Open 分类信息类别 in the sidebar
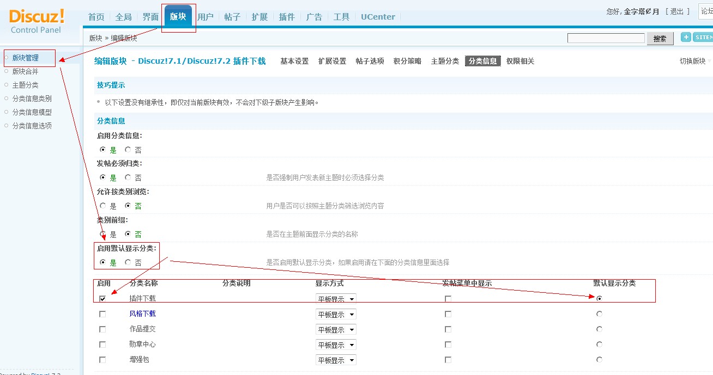 pyautogui.click(x=32, y=99)
